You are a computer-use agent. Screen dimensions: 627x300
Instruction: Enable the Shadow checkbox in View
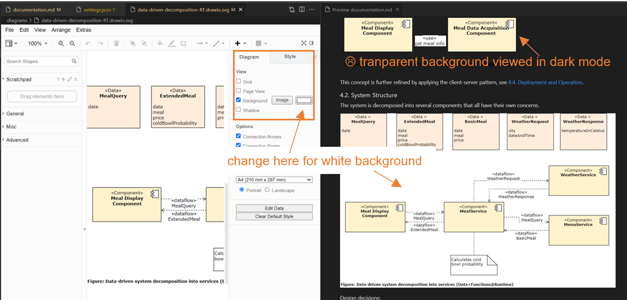(x=239, y=110)
